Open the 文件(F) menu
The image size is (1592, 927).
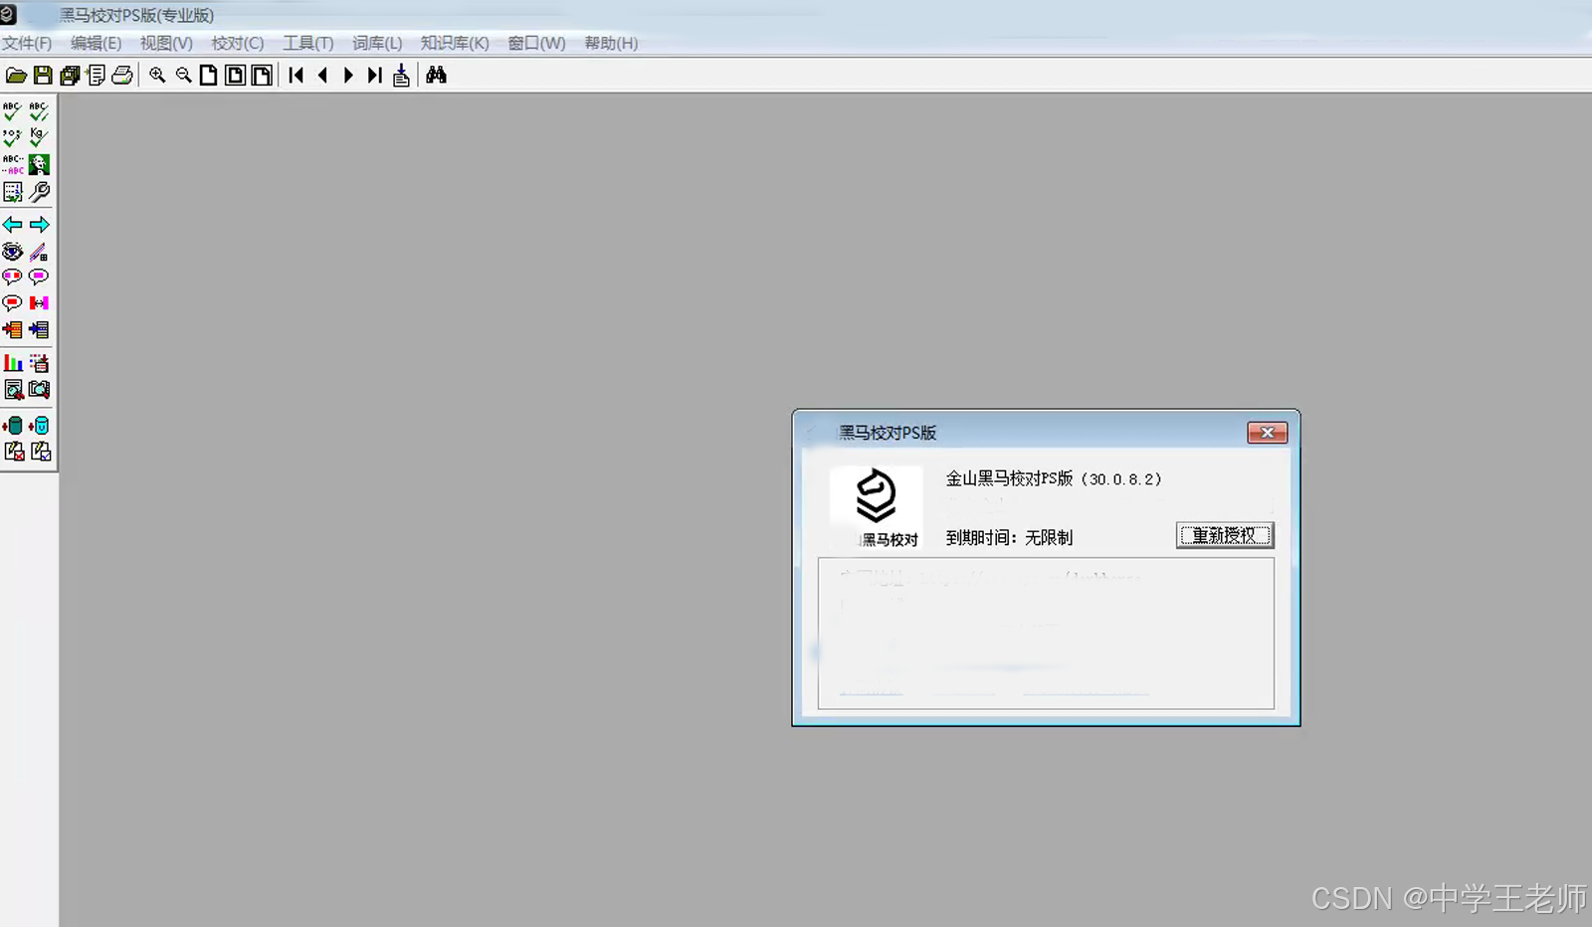point(27,43)
